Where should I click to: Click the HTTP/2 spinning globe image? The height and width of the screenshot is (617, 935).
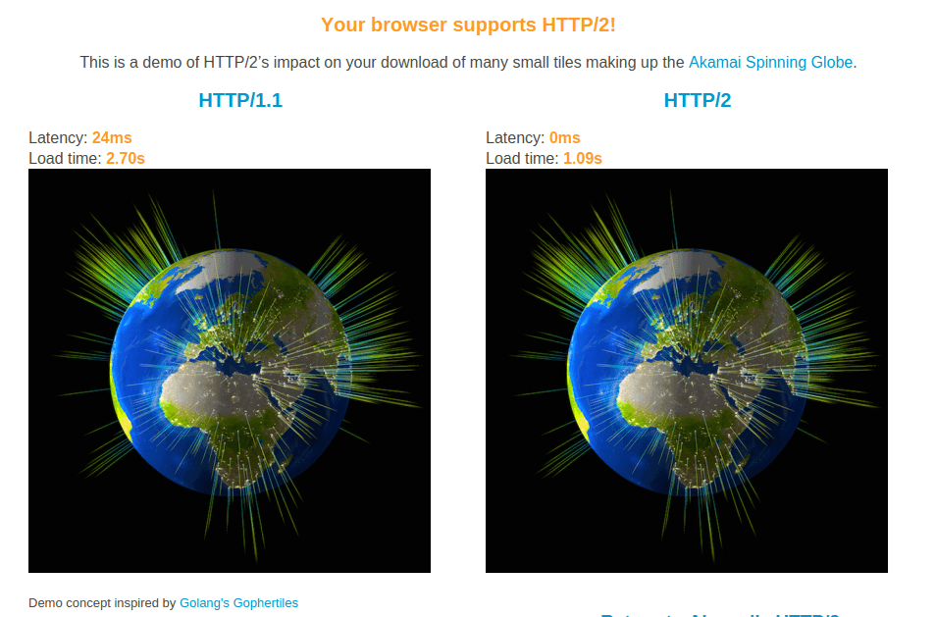(x=687, y=371)
